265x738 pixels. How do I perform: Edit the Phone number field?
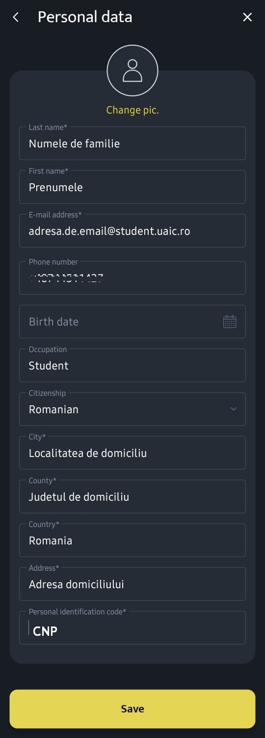[132, 278]
